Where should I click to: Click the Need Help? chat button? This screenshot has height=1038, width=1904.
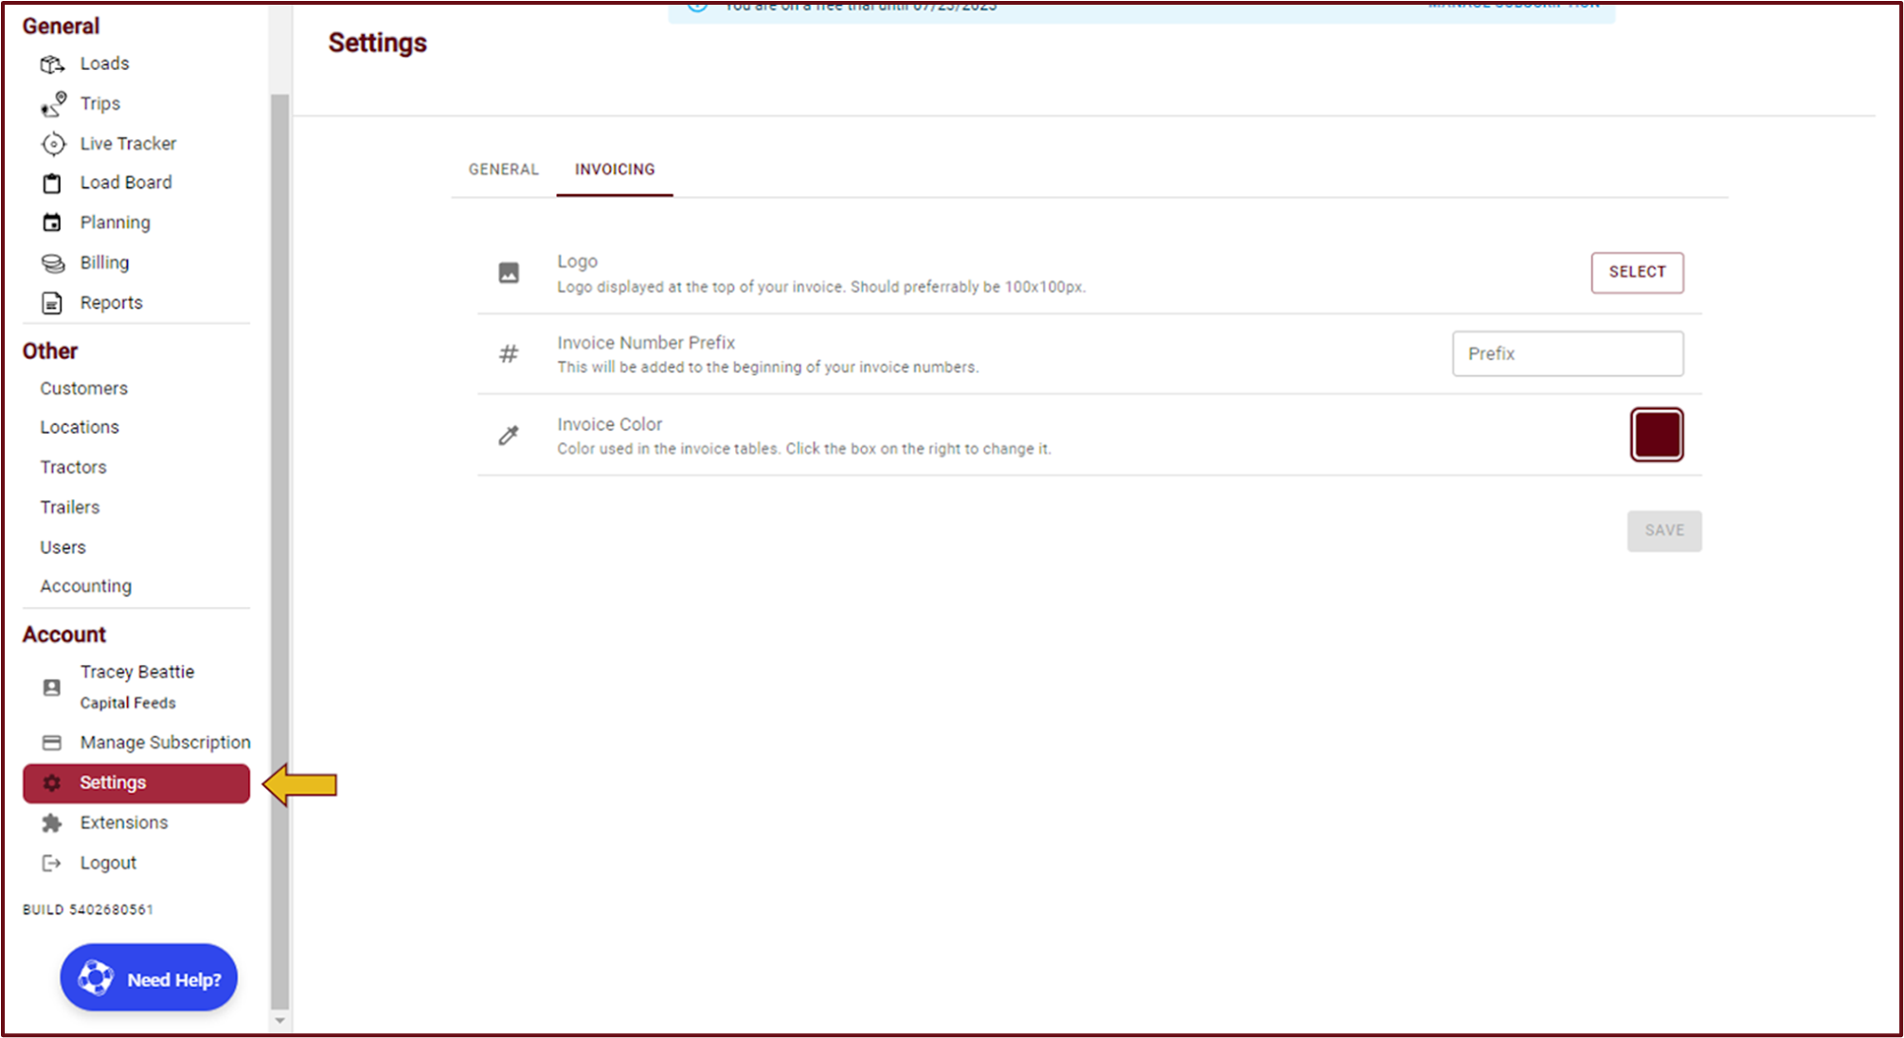149,978
